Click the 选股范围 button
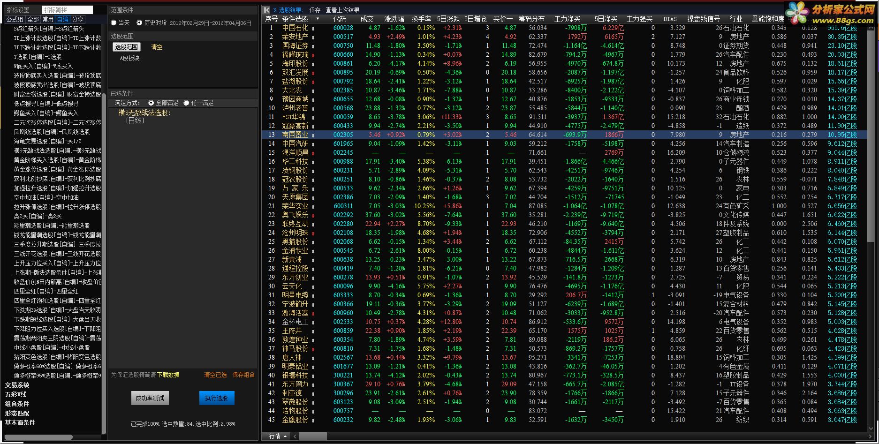Viewport: 879px width, 444px height. click(127, 47)
